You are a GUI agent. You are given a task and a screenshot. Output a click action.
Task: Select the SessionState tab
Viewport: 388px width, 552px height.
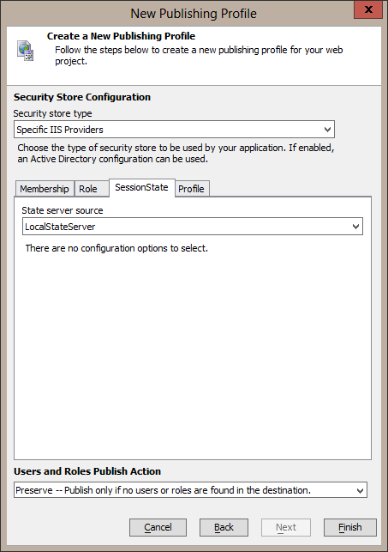point(142,188)
